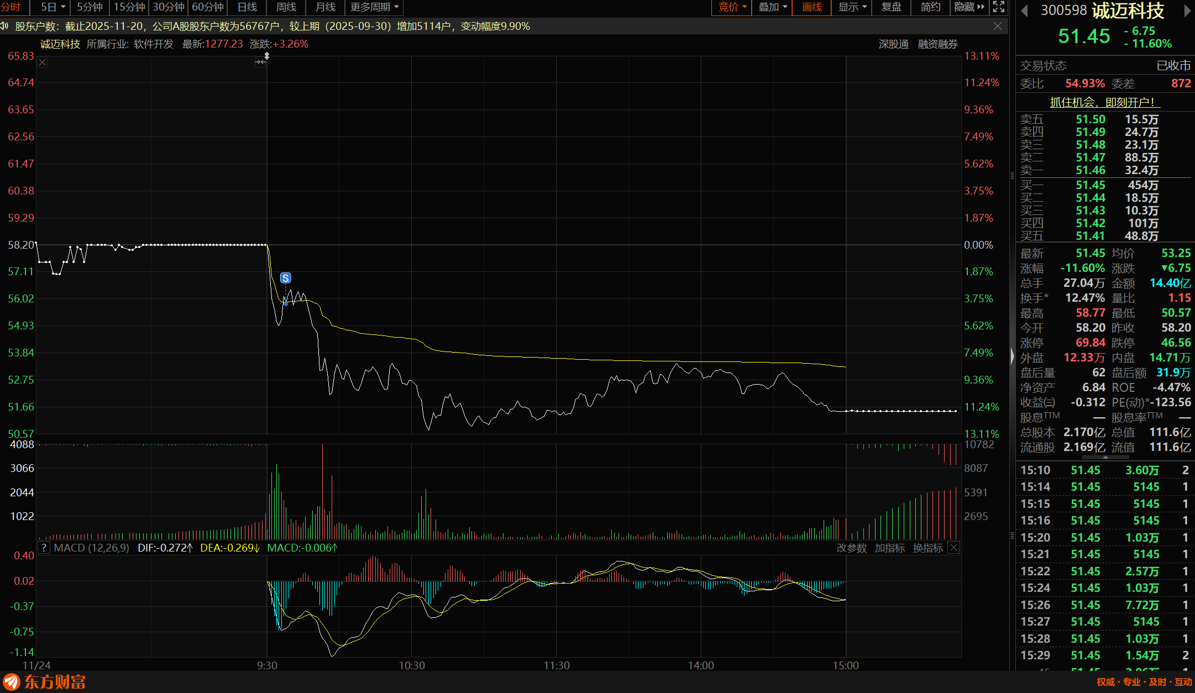Screen dimensions: 1195x693
Task: Click chart top-left X close icon
Action: (x=43, y=62)
